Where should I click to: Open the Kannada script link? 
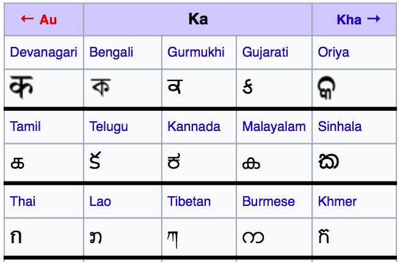(x=194, y=127)
